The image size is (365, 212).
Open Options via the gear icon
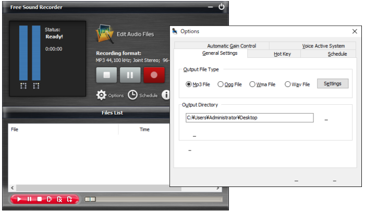pyautogui.click(x=101, y=95)
